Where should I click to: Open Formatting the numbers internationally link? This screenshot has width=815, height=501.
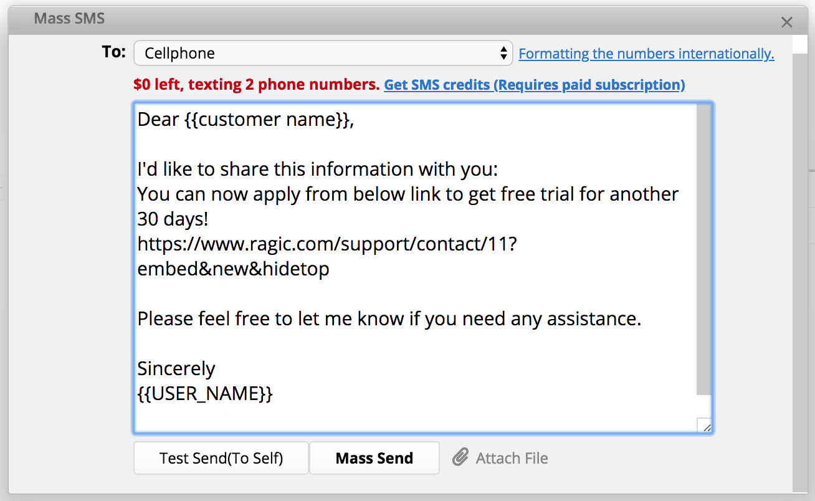tap(646, 54)
